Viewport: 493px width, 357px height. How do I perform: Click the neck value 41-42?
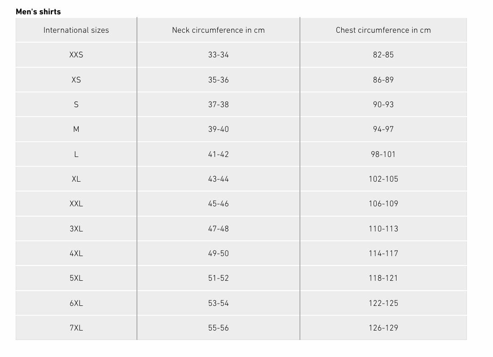[218, 154]
